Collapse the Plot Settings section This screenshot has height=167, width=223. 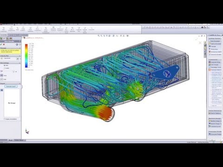(20, 63)
